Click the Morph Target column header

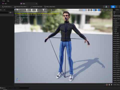pos(116,16)
